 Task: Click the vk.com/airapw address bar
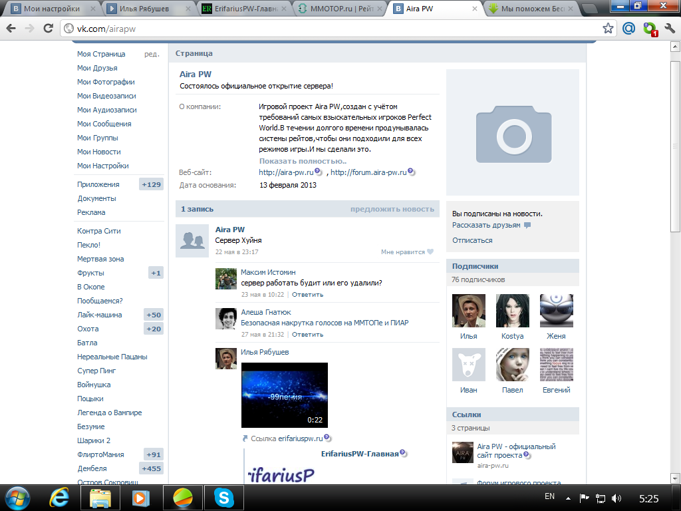[335, 29]
